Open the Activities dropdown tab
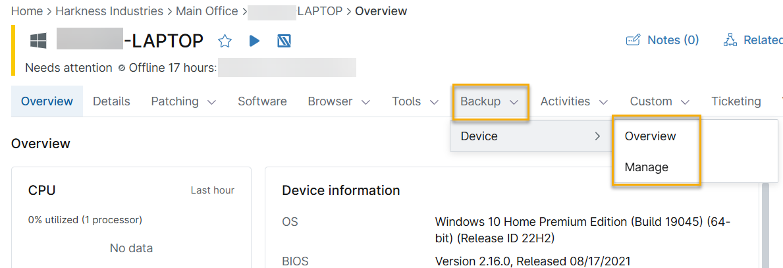783x268 pixels. coord(573,101)
